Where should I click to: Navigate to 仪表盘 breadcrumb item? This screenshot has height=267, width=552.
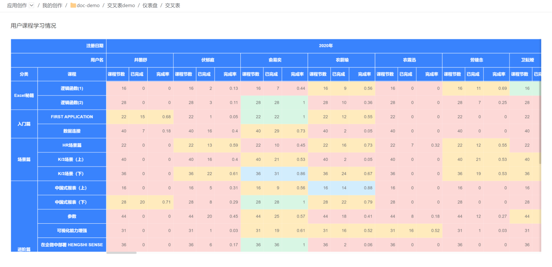150,5
